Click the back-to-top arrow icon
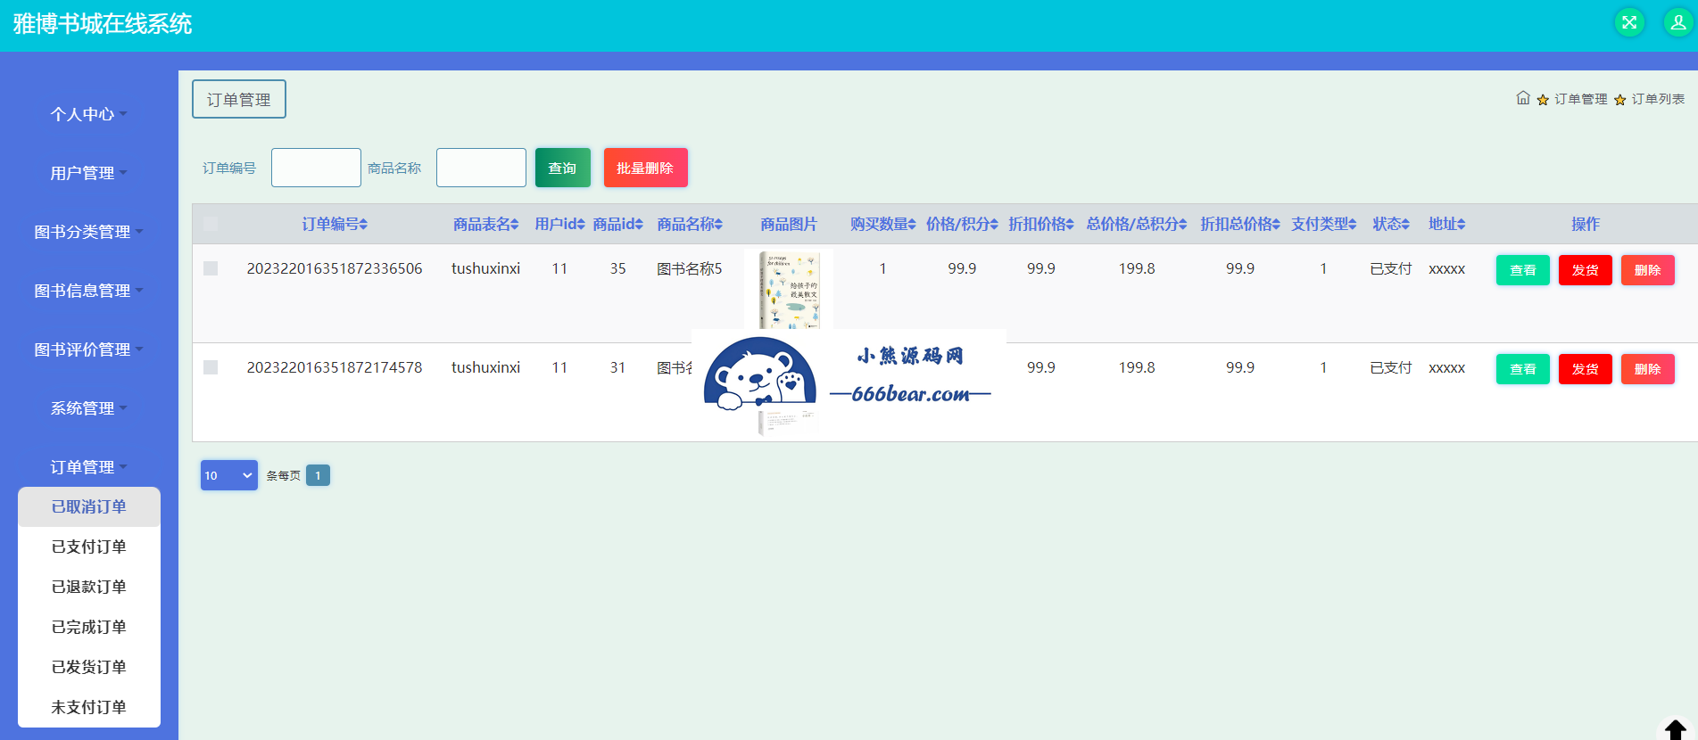1698x740 pixels. coord(1675,729)
